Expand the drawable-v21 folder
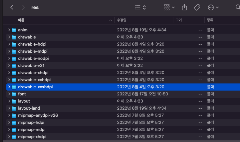 point(9,65)
